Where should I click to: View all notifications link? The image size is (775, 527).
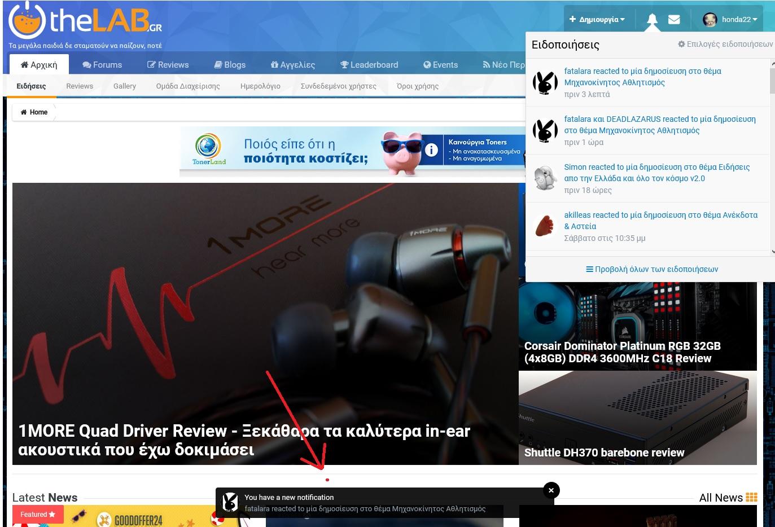coord(652,269)
